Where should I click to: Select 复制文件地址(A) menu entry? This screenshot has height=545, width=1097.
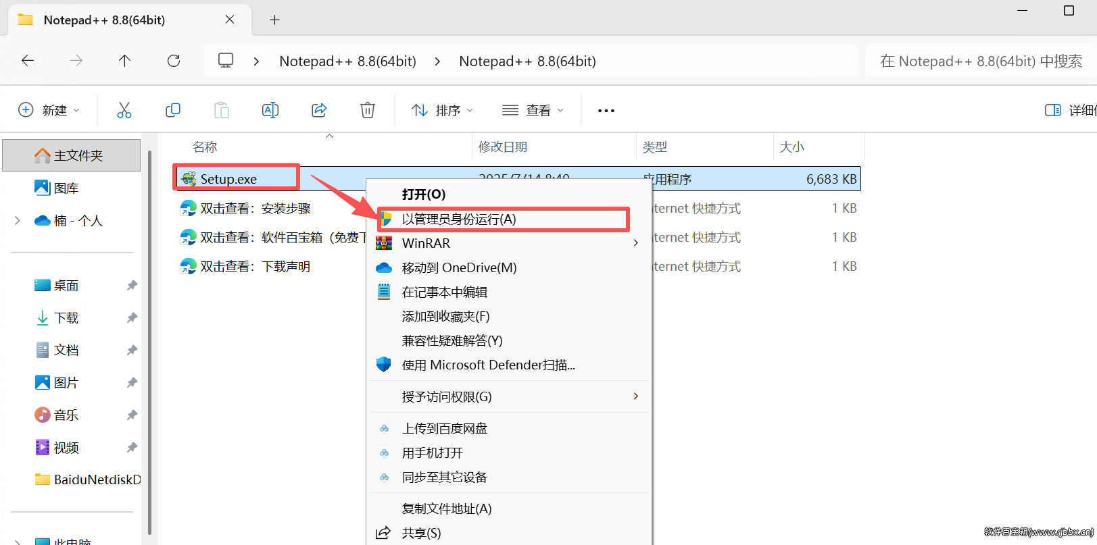click(510, 509)
